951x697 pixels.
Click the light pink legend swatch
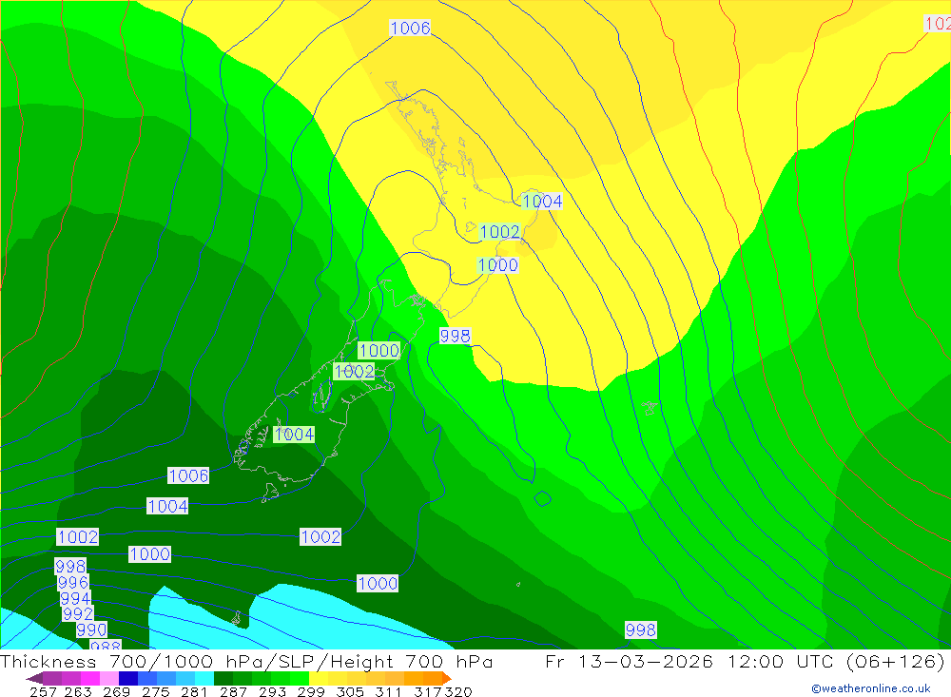[x=109, y=678]
